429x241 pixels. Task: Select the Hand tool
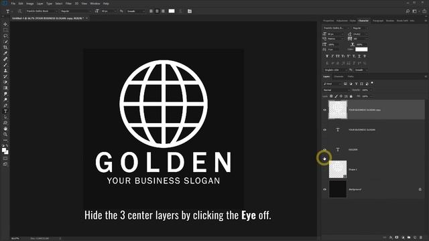(x=5, y=129)
